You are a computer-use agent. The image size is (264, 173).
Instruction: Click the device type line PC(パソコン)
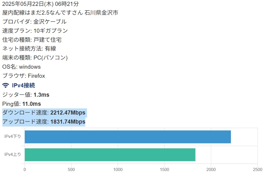35,58
